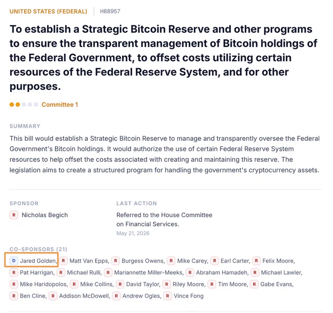This screenshot has height=313, width=333.
Task: Open sponsor Nicholas Begich's profile
Action: point(45,215)
